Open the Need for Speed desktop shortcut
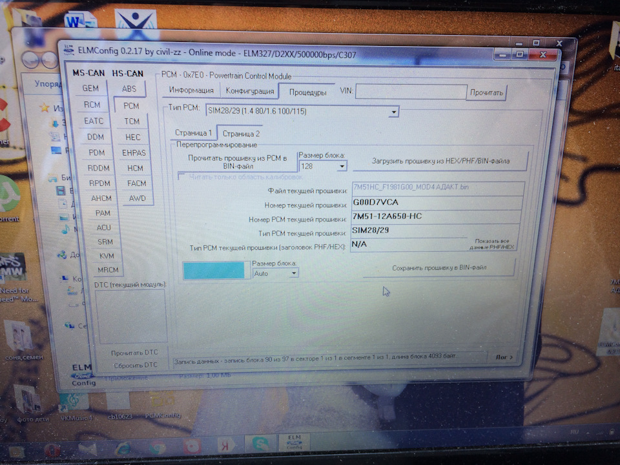This screenshot has width=620, height=465. [14, 277]
